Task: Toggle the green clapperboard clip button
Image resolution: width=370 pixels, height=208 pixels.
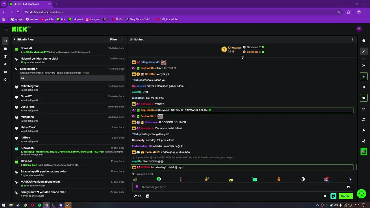Action: pyautogui.click(x=364, y=151)
